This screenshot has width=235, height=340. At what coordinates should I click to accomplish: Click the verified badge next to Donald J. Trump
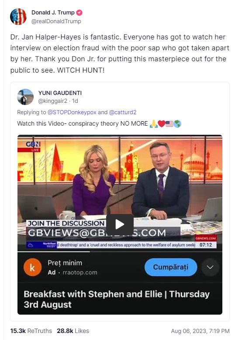point(79,13)
